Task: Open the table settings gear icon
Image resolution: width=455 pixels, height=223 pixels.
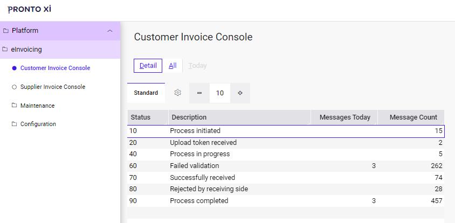Action: pos(178,93)
